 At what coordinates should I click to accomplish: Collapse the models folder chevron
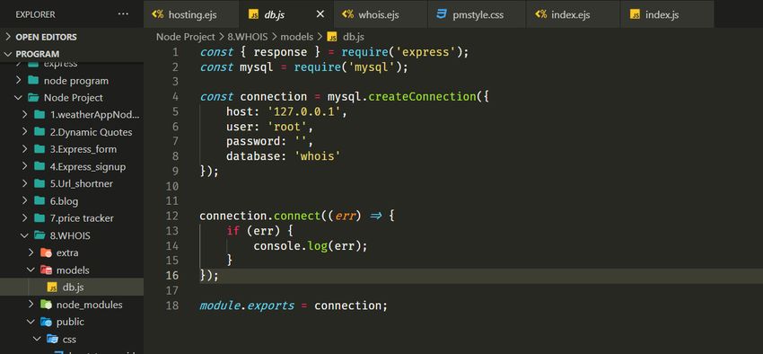31,270
